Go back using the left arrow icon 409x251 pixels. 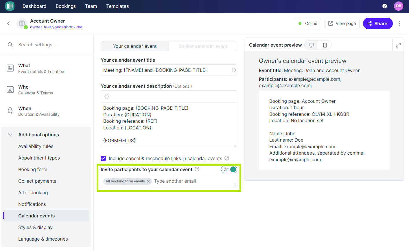[8, 23]
